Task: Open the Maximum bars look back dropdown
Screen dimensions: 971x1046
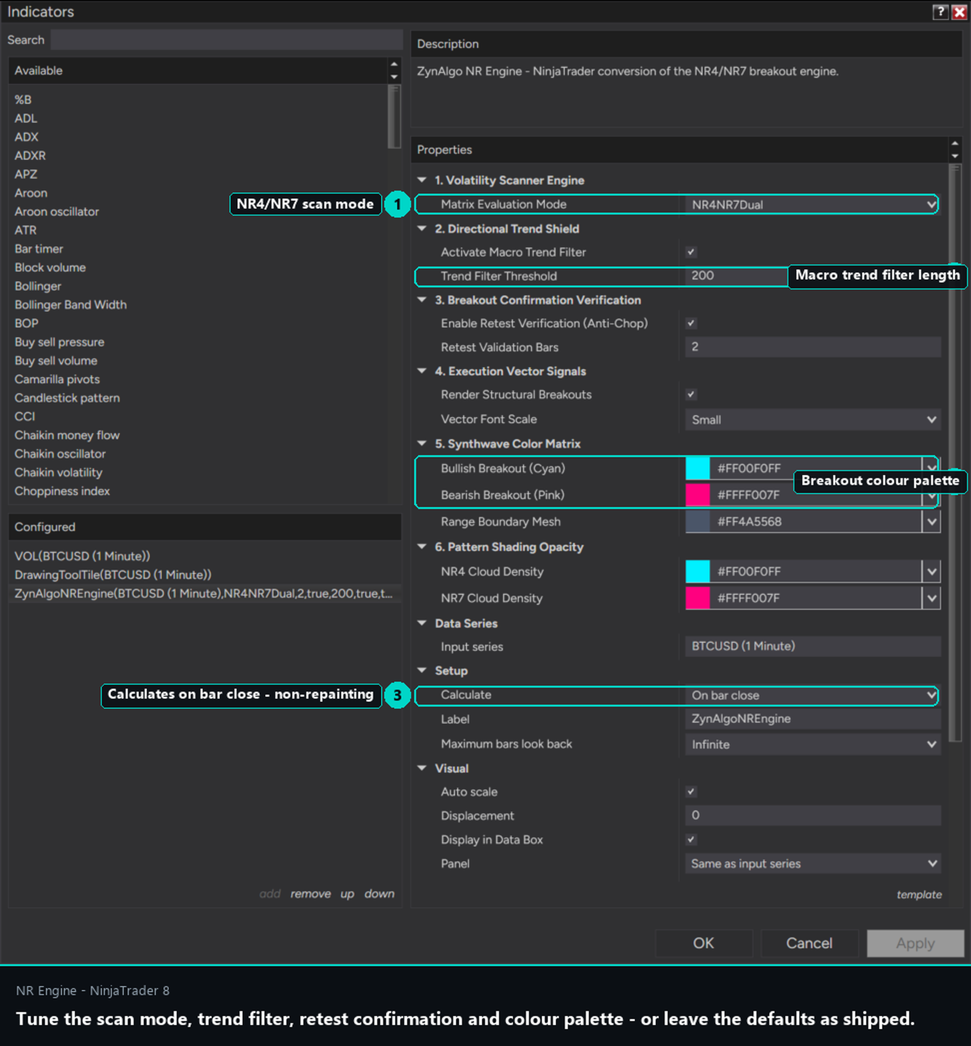Action: pyautogui.click(x=812, y=745)
